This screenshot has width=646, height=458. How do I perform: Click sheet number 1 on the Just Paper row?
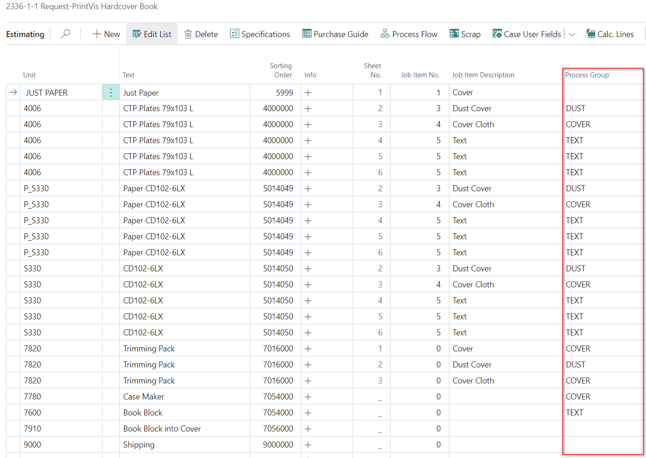[380, 92]
